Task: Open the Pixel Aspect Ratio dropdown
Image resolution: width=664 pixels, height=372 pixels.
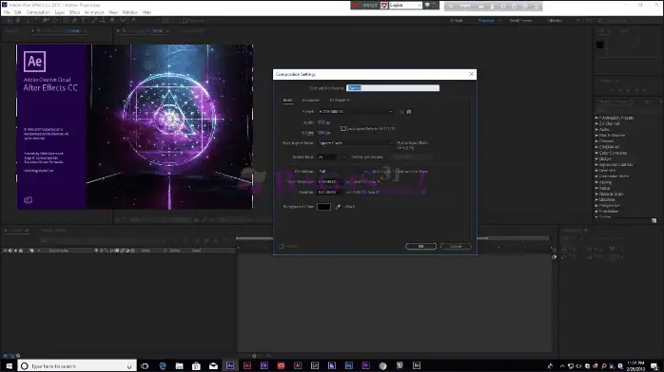Action: tap(355, 143)
